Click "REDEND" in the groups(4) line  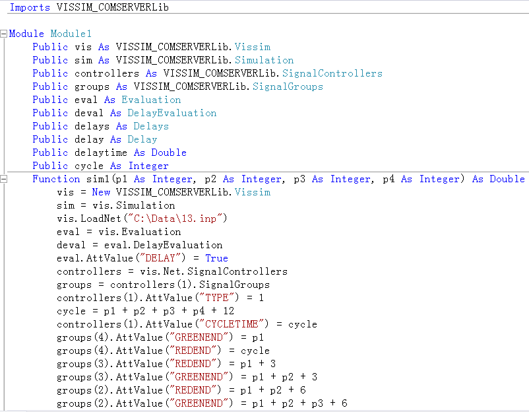[x=193, y=351]
